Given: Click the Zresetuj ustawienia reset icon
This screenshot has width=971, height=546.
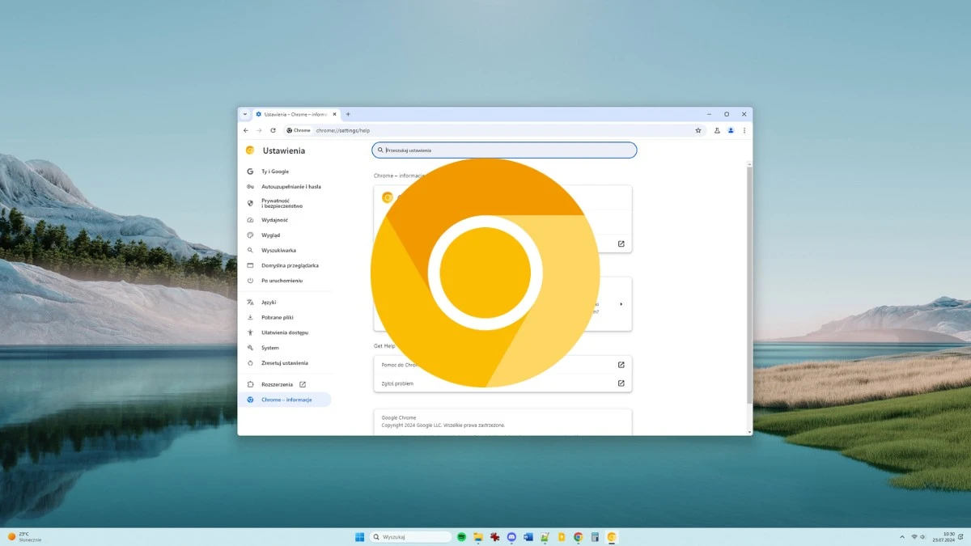Looking at the screenshot, I should (x=250, y=363).
